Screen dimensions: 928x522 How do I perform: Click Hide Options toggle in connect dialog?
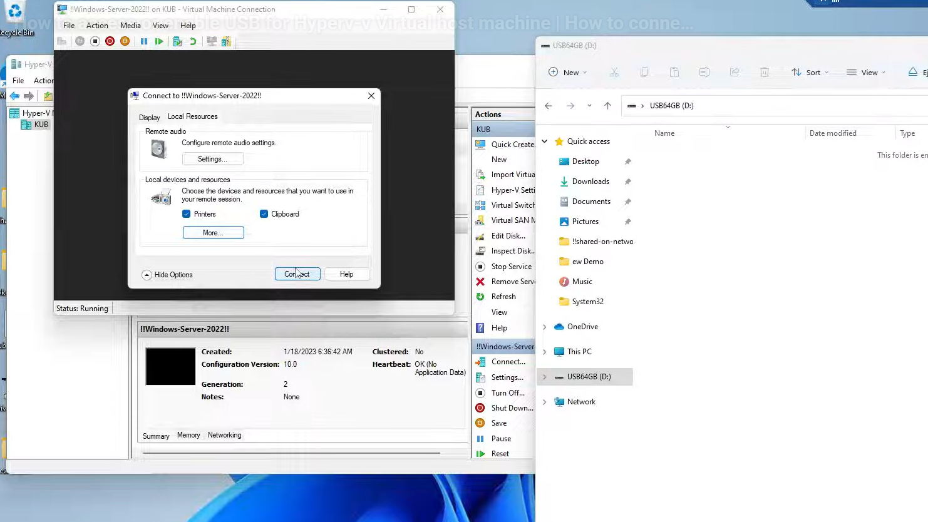point(167,275)
